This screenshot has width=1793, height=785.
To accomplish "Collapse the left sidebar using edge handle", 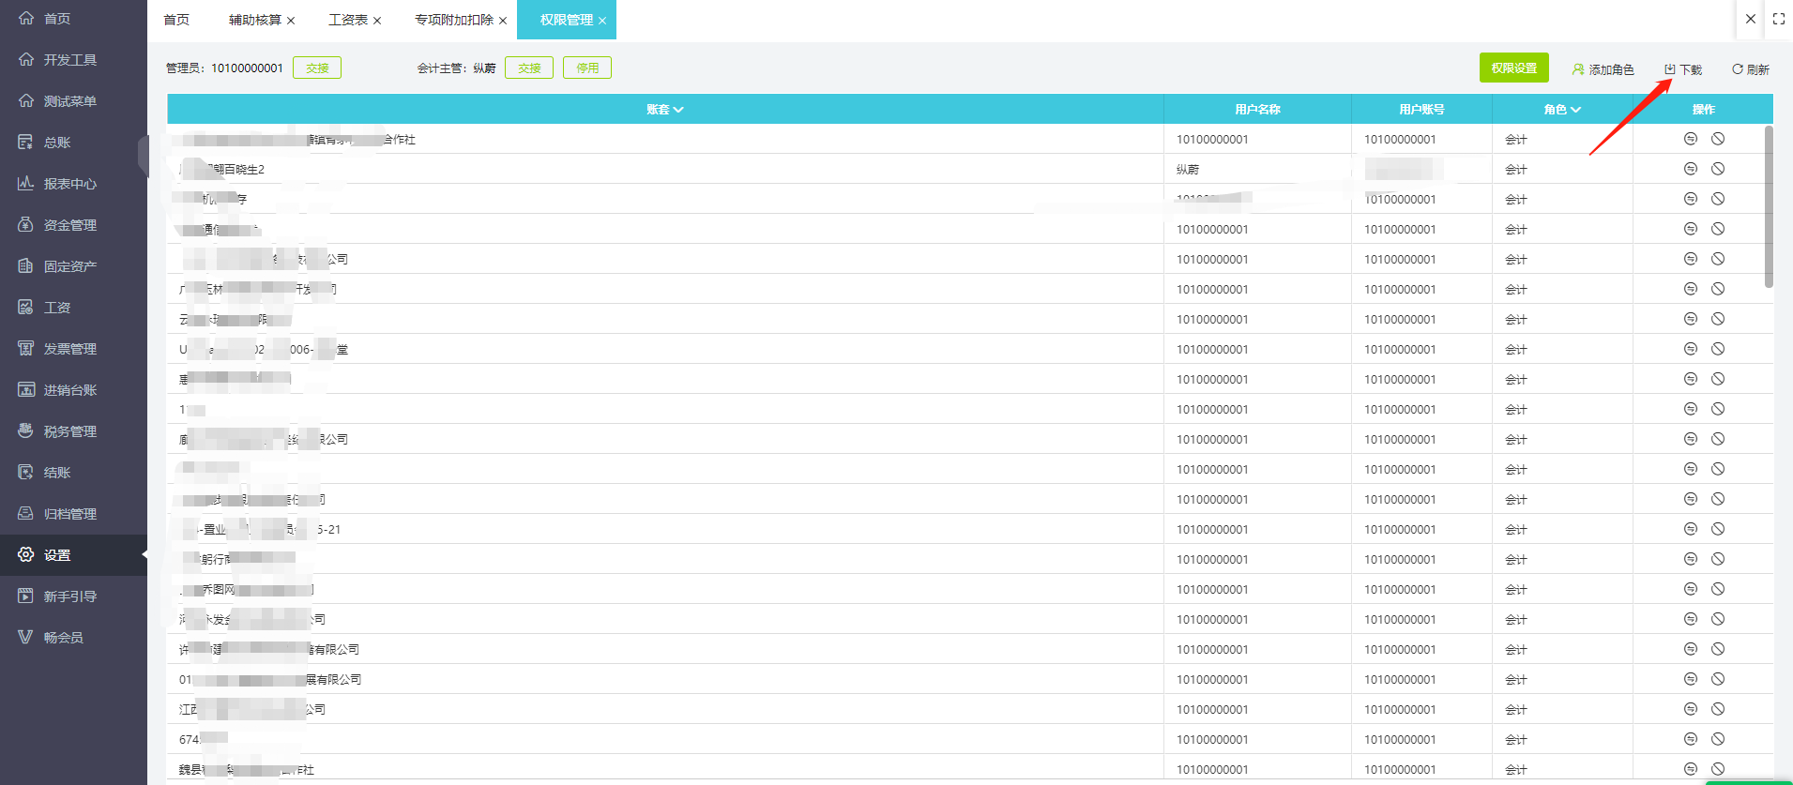I will pos(144,155).
